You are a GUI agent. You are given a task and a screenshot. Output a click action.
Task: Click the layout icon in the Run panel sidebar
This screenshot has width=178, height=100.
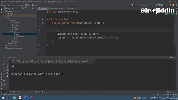pos(4,81)
